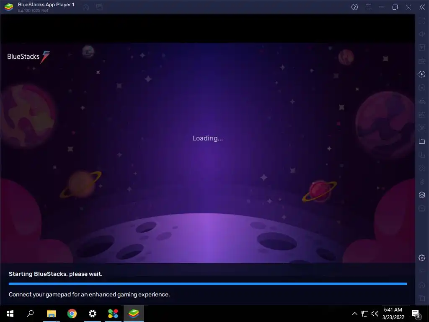Viewport: 429px width, 322px height.
Task: Open the notification center with 3 badge
Action: click(x=416, y=314)
